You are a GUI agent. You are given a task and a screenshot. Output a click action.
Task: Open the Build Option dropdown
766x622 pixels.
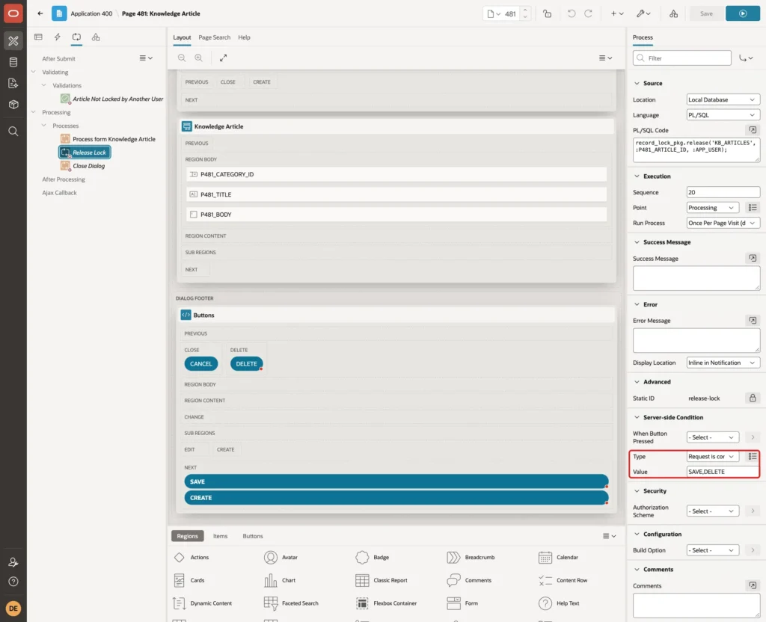tap(712, 549)
